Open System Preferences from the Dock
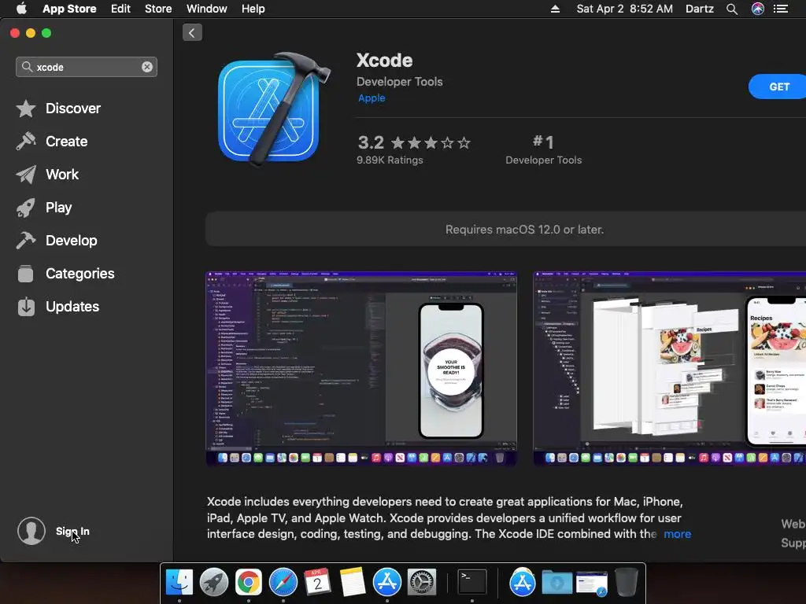 [x=422, y=583]
